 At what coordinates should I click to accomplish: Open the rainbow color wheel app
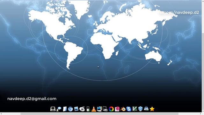coord(111,109)
